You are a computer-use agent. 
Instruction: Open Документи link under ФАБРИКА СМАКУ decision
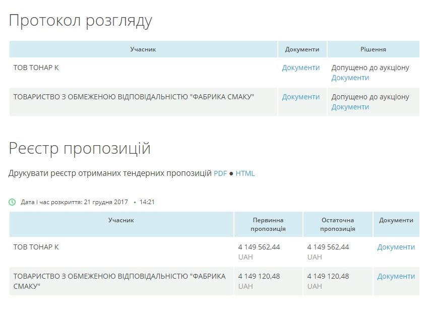350,107
